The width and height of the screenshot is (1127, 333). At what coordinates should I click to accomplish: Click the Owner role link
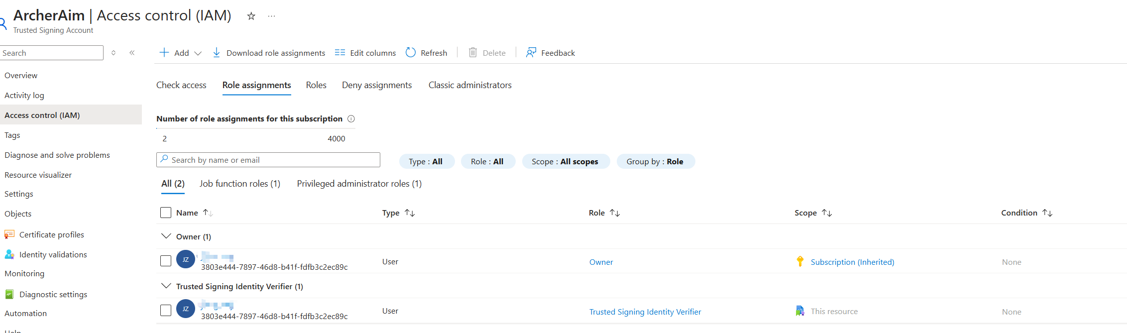(601, 262)
